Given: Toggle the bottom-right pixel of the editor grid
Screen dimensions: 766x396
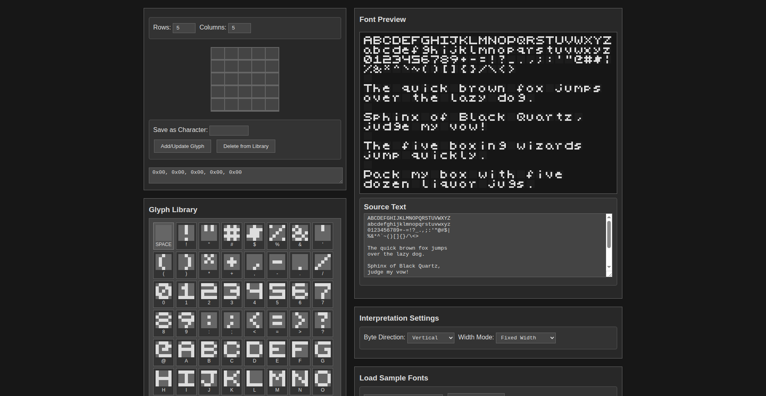Looking at the screenshot, I should pos(272,105).
